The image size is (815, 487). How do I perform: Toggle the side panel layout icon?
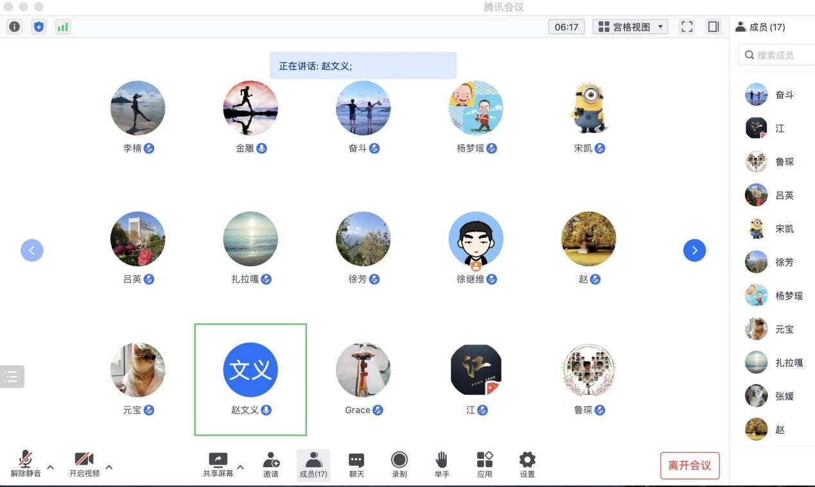coord(713,27)
